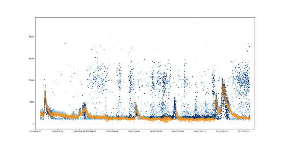Click the 2000 y-axis tick label

click(31, 37)
